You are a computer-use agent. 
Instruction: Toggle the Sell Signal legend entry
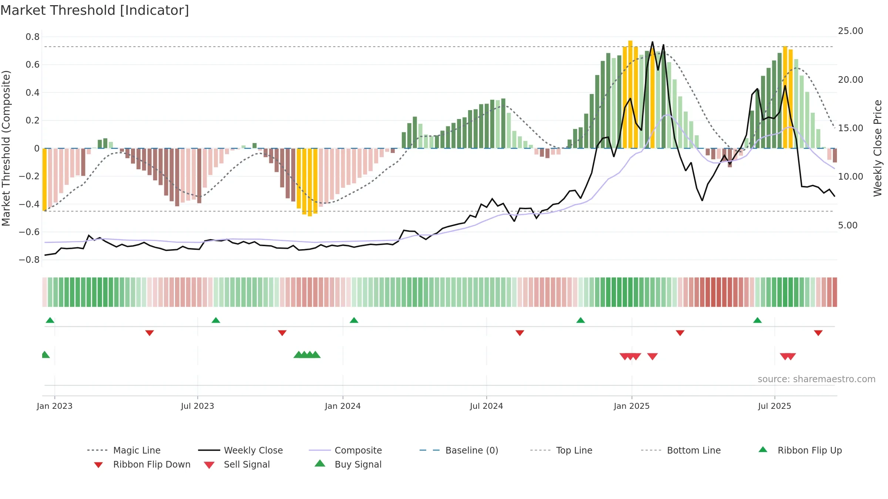coord(237,464)
